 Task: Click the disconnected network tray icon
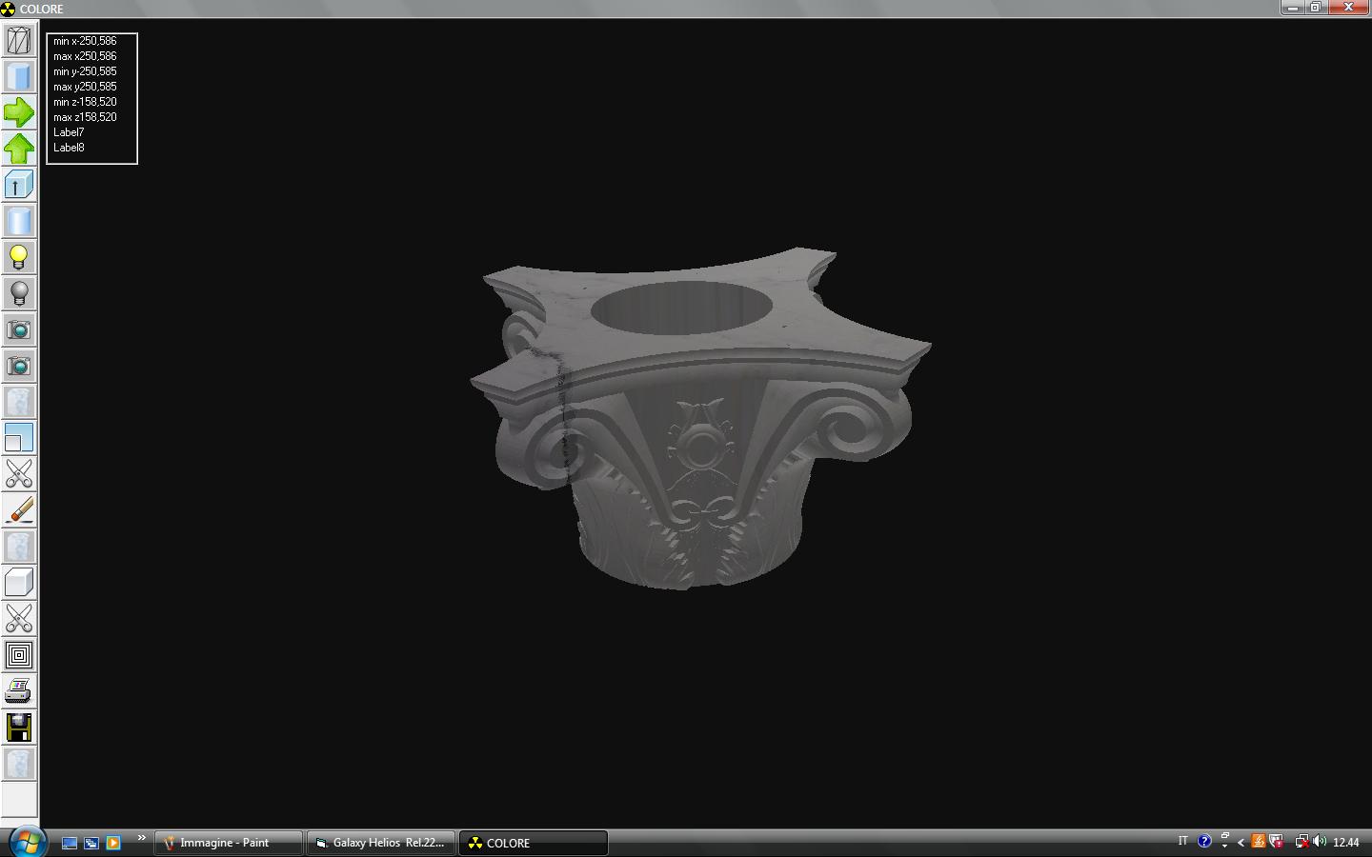[1301, 841]
